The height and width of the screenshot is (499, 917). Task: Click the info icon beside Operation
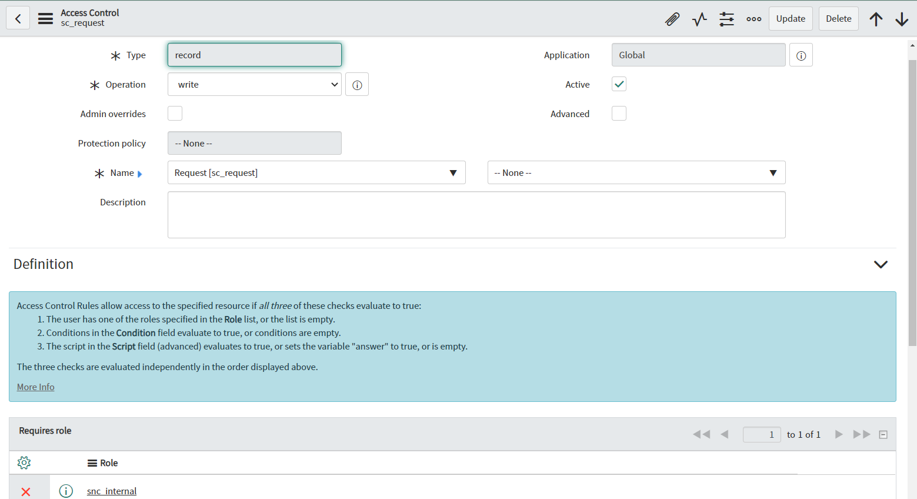356,84
